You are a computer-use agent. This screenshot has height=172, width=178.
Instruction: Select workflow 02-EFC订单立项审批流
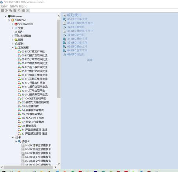34,59
